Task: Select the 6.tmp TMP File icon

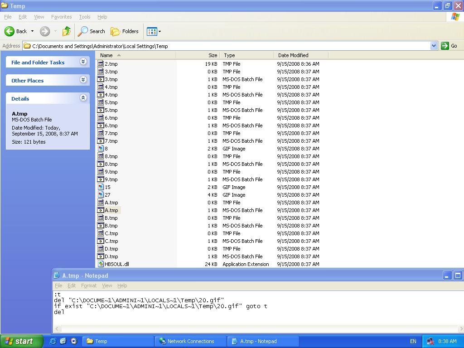Action: tap(101, 117)
